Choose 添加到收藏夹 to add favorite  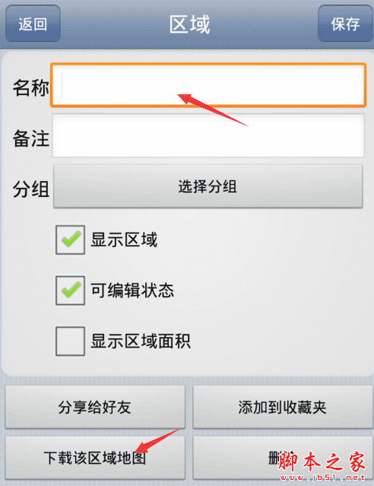283,407
